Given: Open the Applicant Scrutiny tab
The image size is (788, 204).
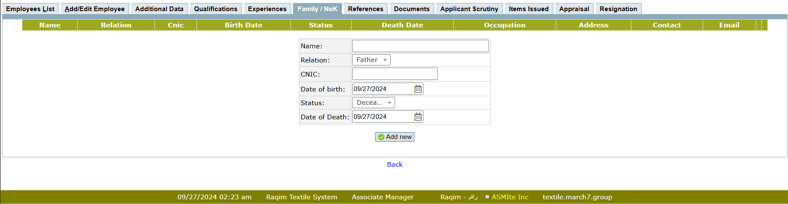Looking at the screenshot, I should tap(469, 9).
